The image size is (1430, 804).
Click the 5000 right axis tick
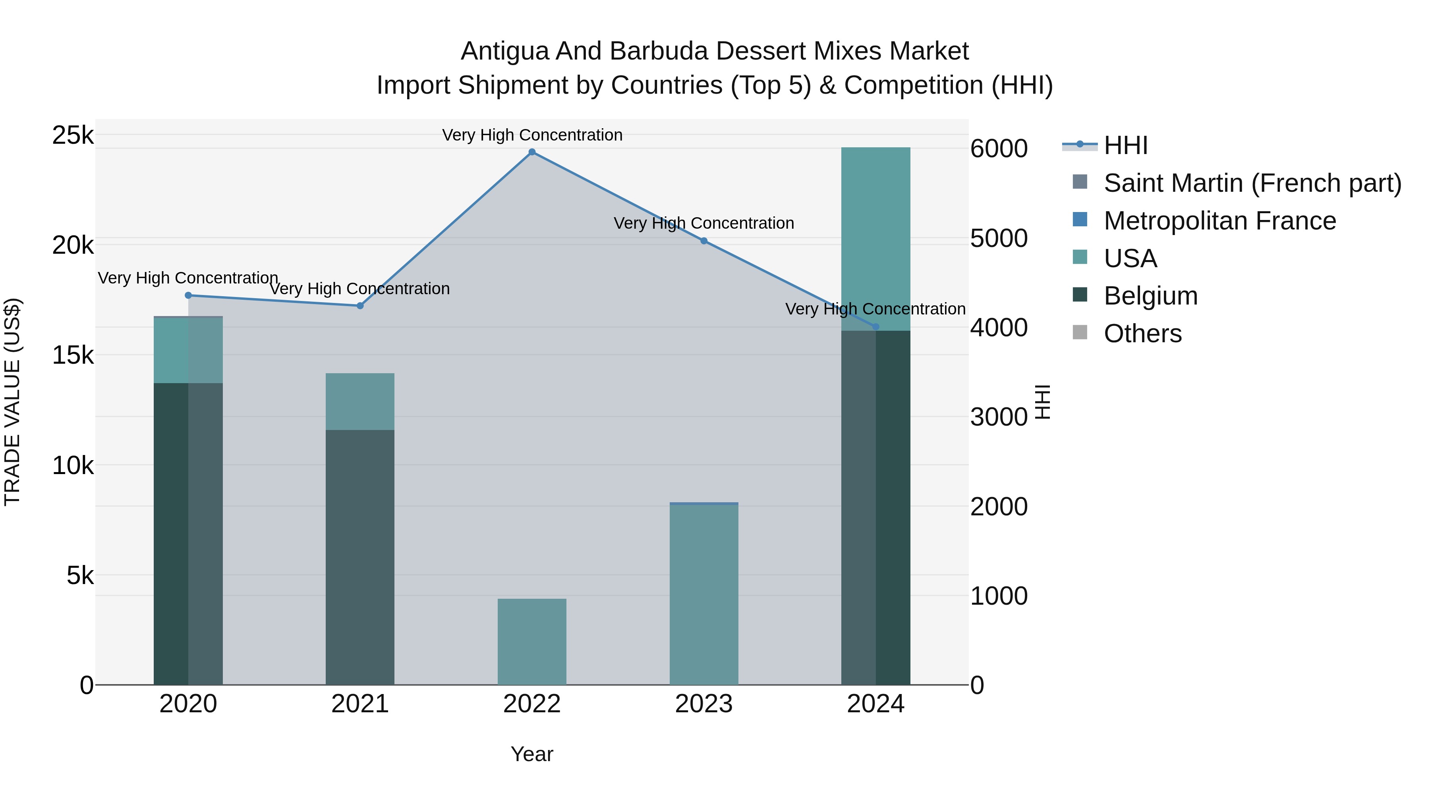pyautogui.click(x=999, y=239)
